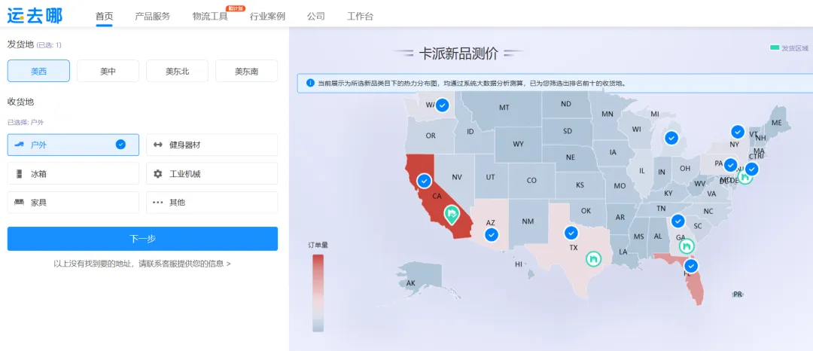
Task: Click the 发货区域 legend swatch
Action: [775, 47]
